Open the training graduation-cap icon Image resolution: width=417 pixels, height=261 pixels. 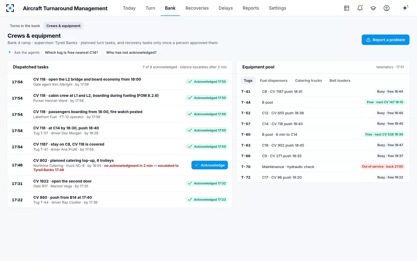click(373, 8)
